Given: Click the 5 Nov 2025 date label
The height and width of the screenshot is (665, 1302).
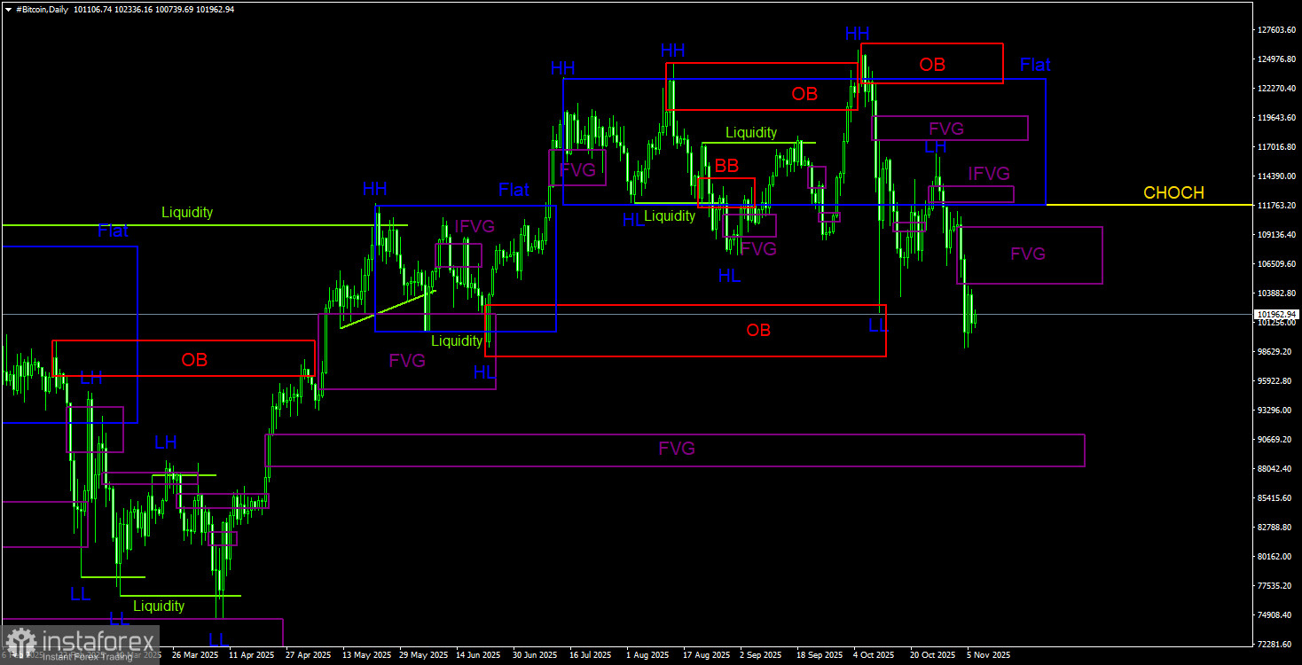Looking at the screenshot, I should pyautogui.click(x=989, y=655).
